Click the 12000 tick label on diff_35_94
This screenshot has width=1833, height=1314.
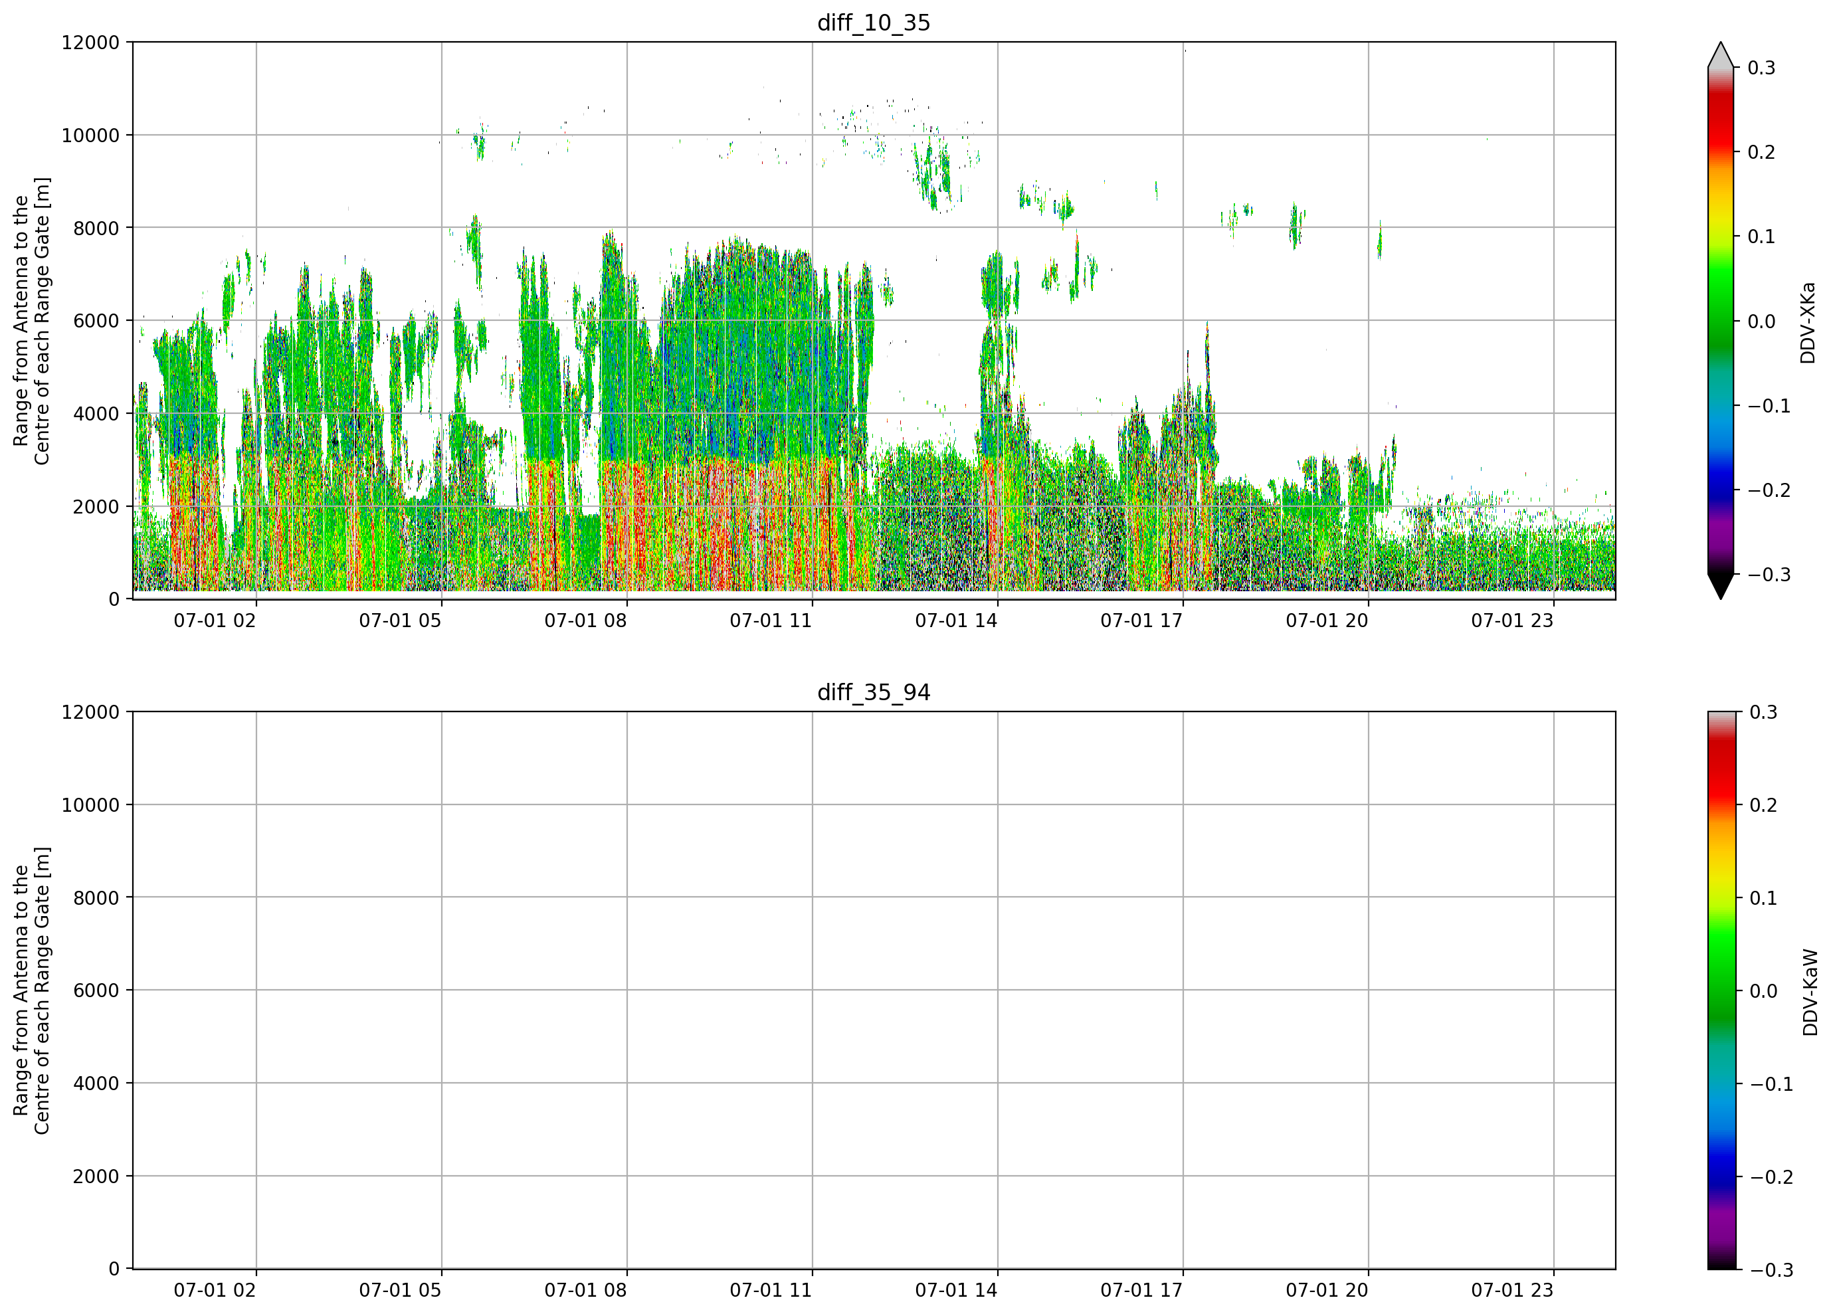click(90, 712)
